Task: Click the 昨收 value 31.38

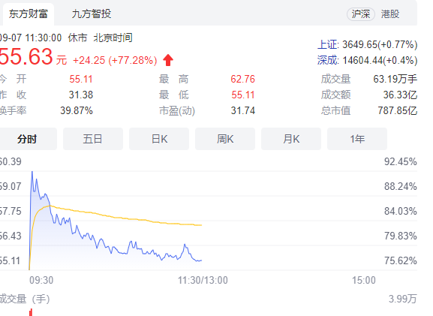Action: point(80,95)
